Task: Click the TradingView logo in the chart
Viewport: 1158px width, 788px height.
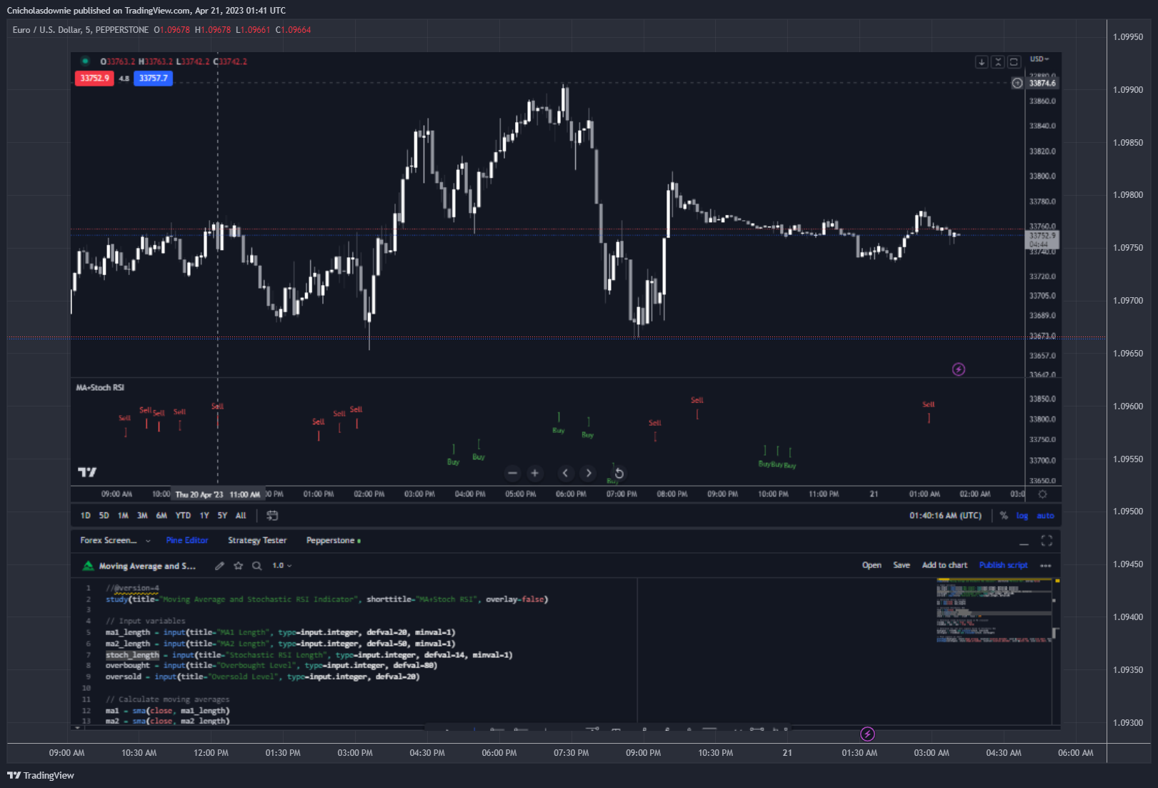Action: click(87, 472)
